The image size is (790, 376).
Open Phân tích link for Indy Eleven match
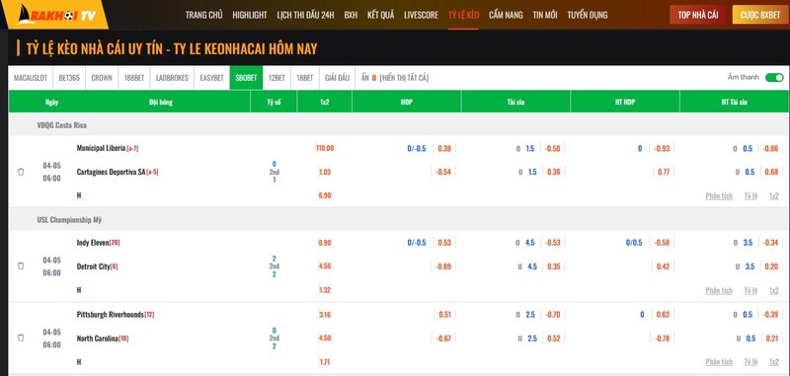click(x=719, y=290)
